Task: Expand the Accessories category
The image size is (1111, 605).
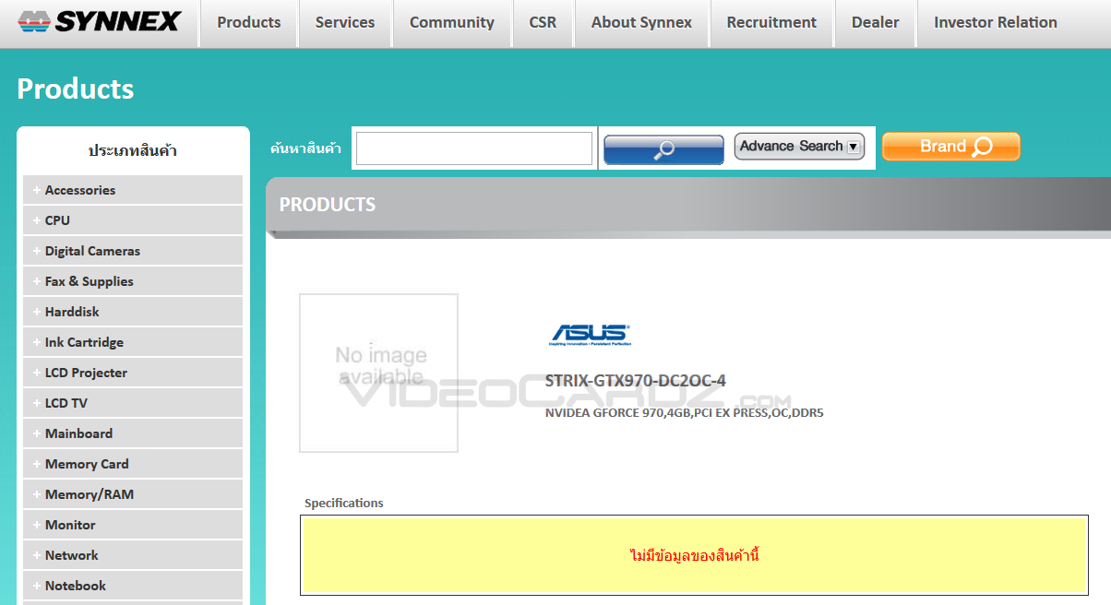Action: click(133, 190)
